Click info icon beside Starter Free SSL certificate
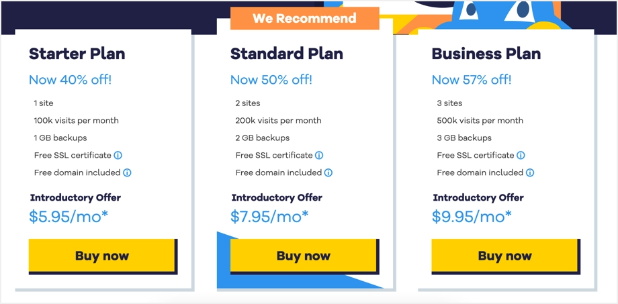Screen dimensions: 618x304 coord(118,155)
